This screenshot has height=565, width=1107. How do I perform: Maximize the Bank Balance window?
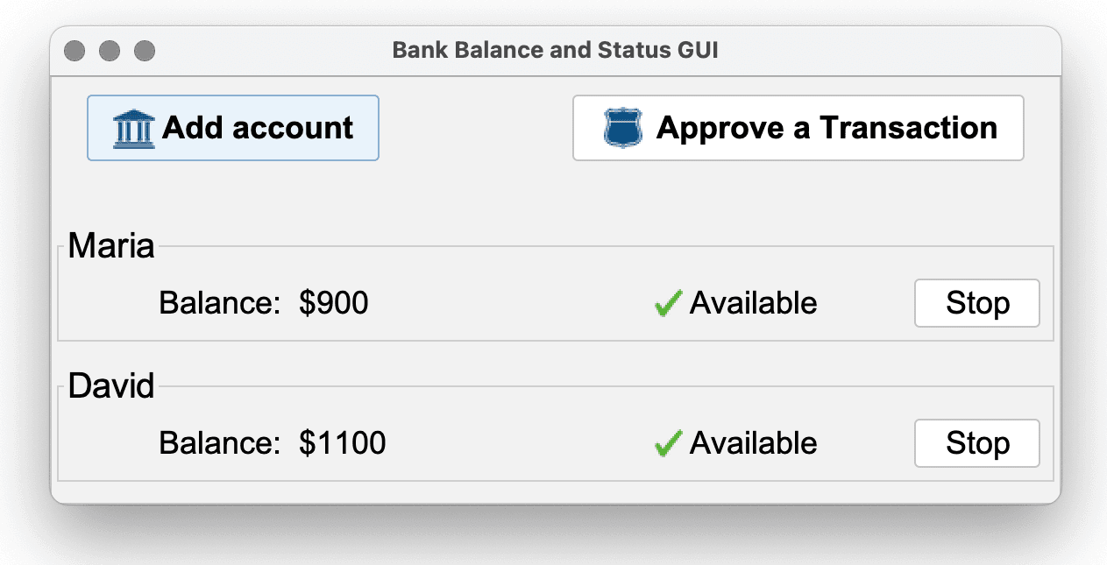click(x=145, y=51)
